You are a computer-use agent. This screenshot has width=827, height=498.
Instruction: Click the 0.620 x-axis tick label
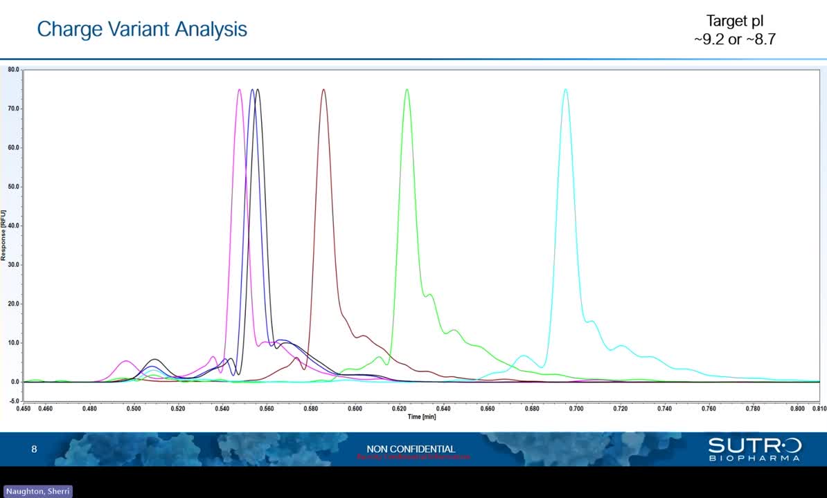pyautogui.click(x=399, y=409)
